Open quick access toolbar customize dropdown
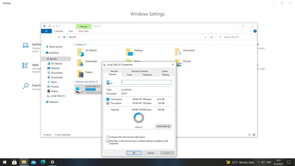 (x=57, y=26)
